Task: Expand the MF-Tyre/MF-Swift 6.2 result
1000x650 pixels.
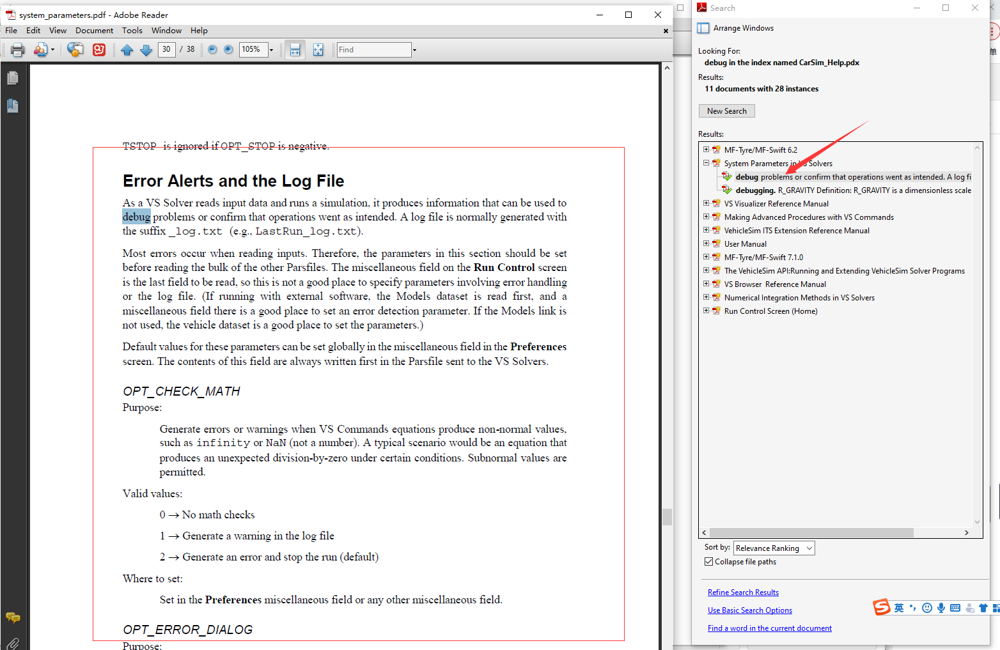Action: coord(706,150)
